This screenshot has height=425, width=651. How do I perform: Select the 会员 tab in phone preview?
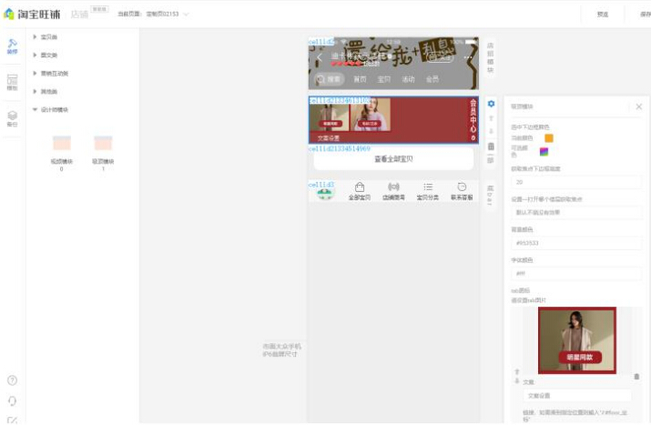[x=432, y=79]
